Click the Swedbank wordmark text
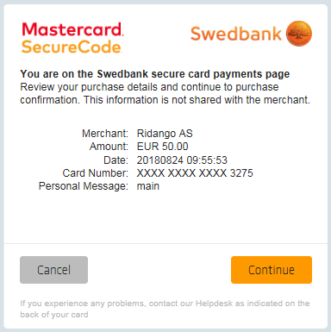Image resolution: width=331 pixels, height=332 pixels. coord(236,34)
